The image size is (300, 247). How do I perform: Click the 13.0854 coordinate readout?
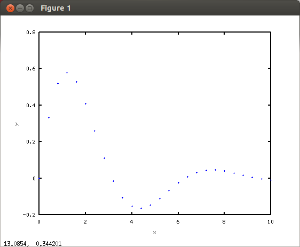(x=16, y=244)
